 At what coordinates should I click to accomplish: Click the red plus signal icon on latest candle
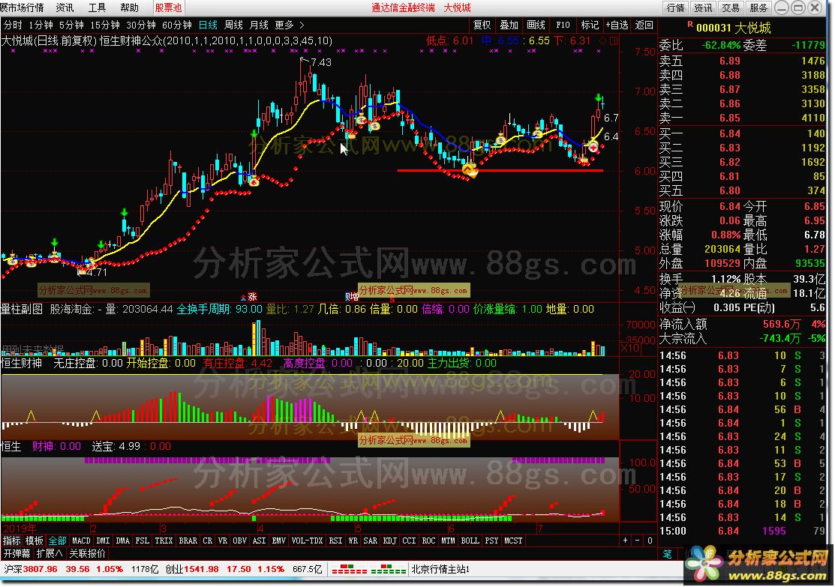(x=593, y=147)
